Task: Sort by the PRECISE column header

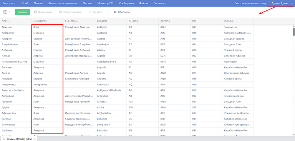Action: point(238,21)
